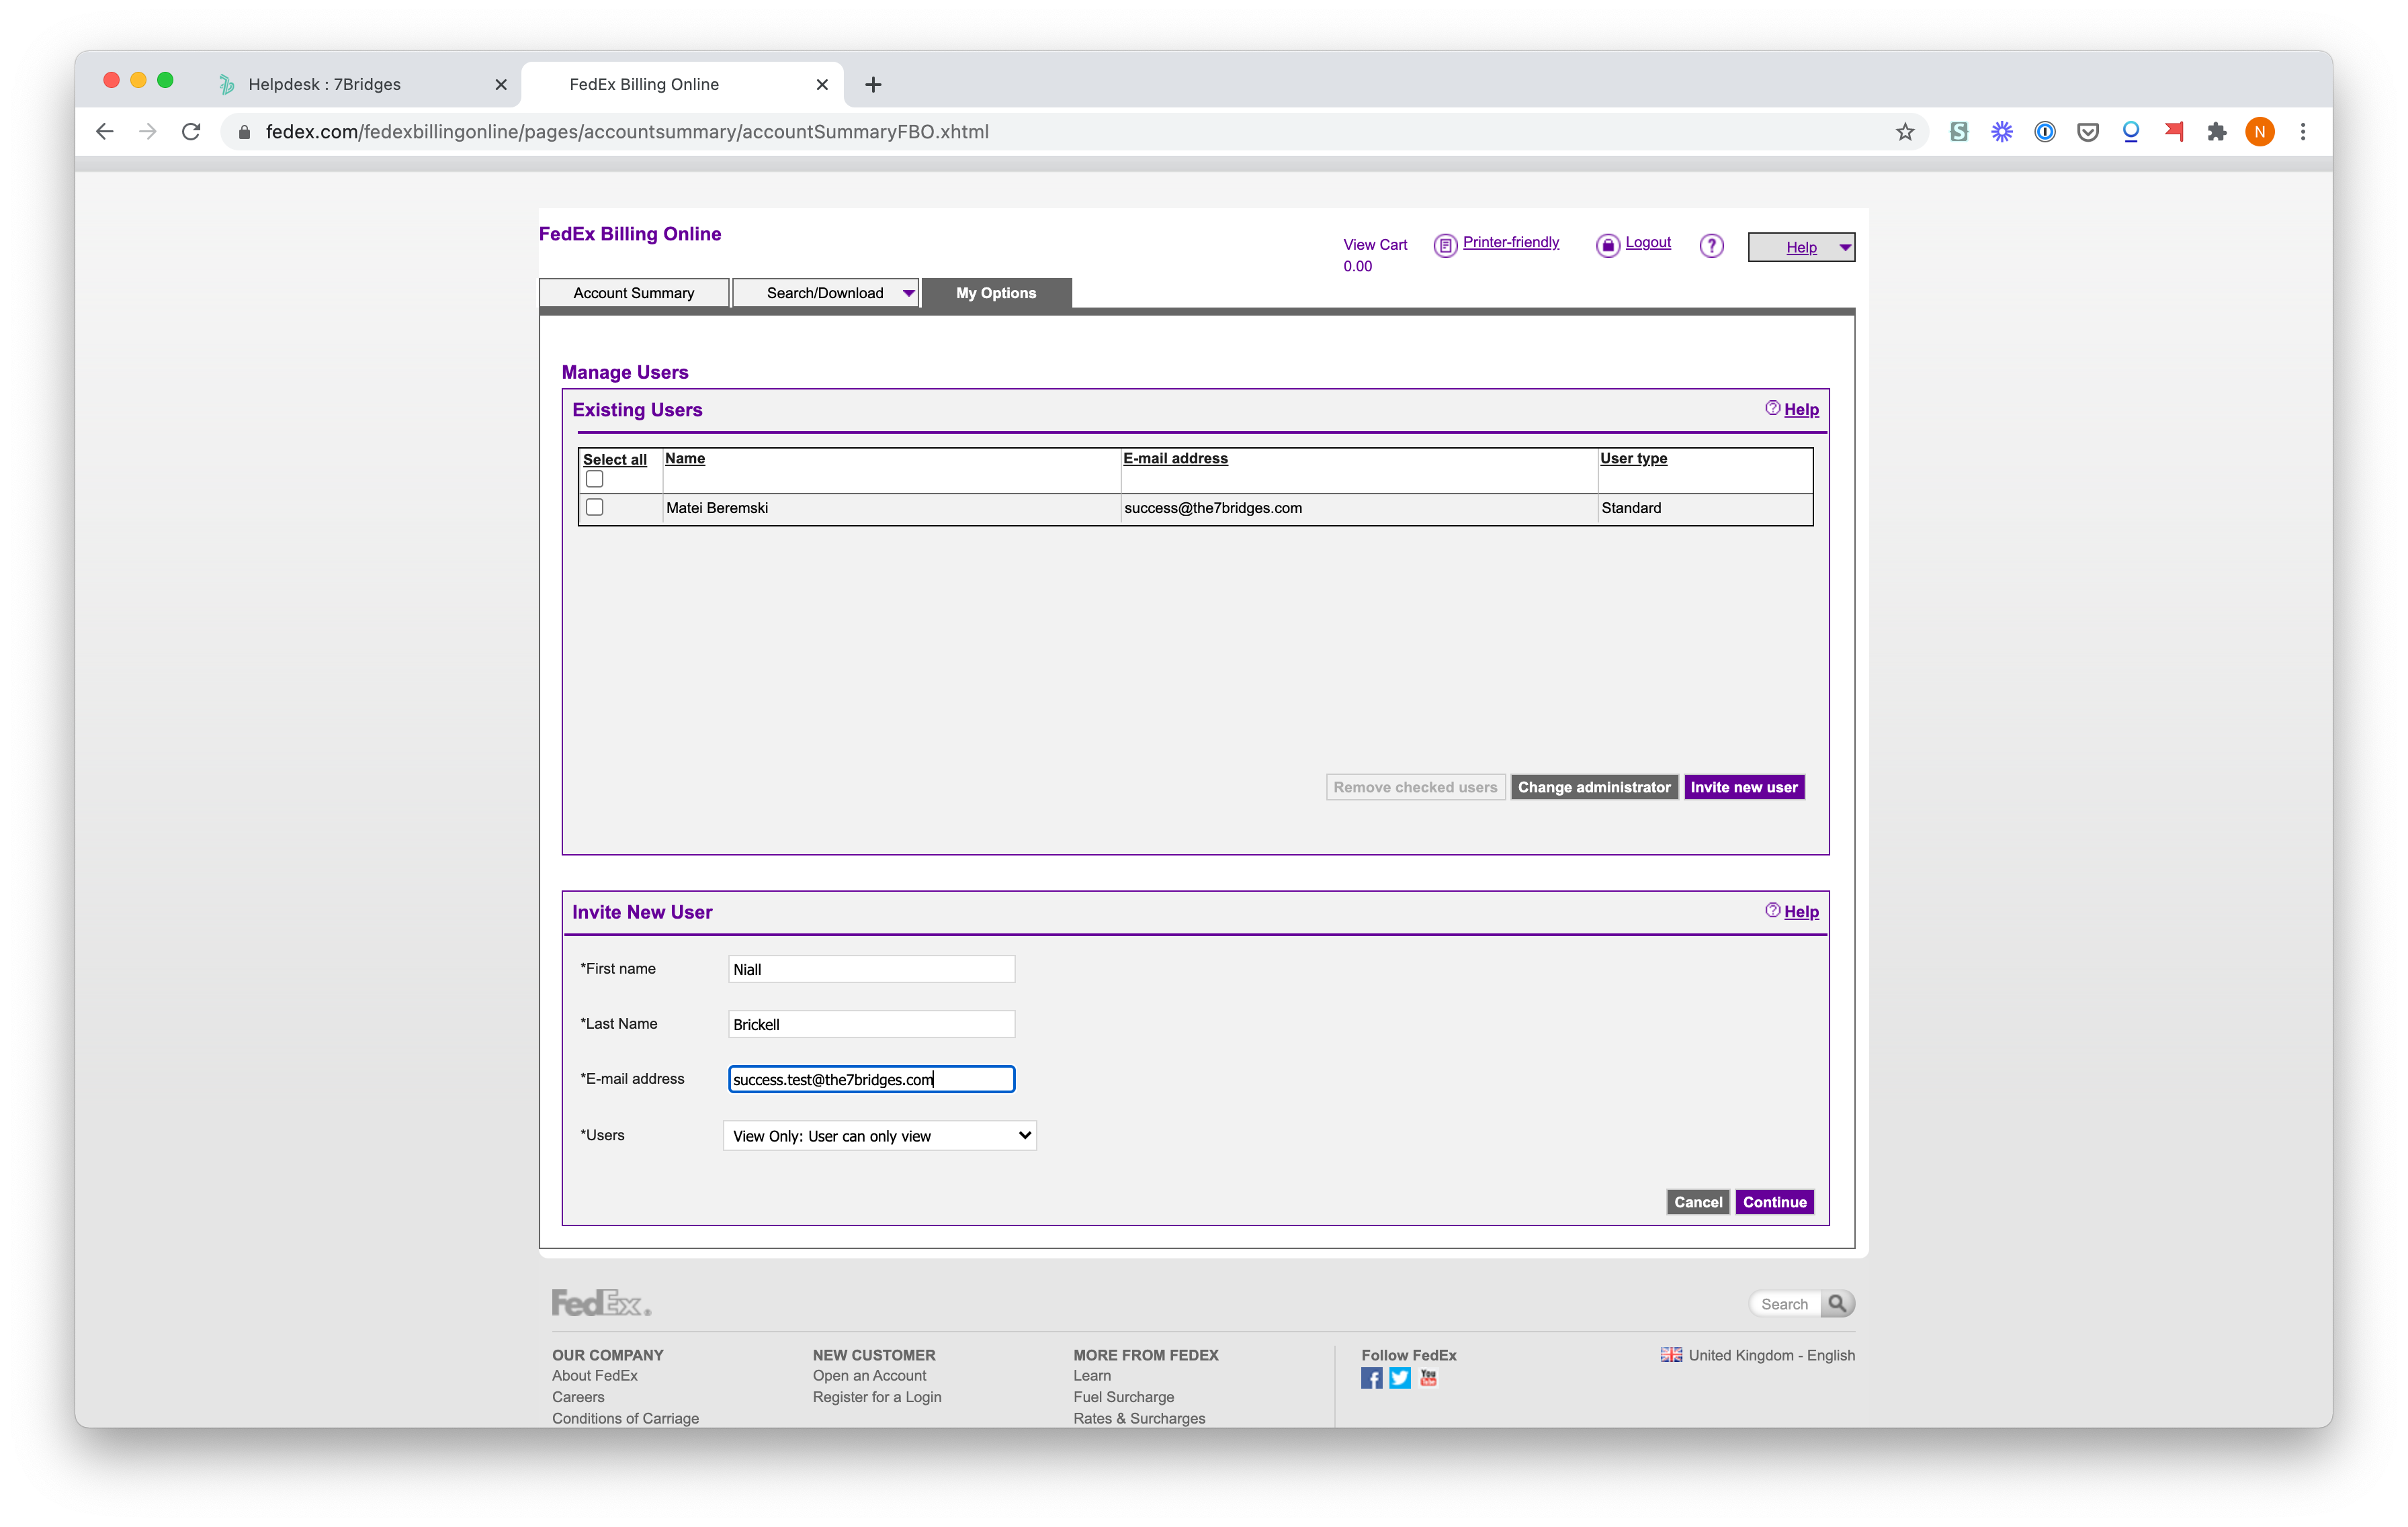Expand the Help dropdown in header
Image resolution: width=2408 pixels, height=1527 pixels.
pyautogui.click(x=1844, y=247)
